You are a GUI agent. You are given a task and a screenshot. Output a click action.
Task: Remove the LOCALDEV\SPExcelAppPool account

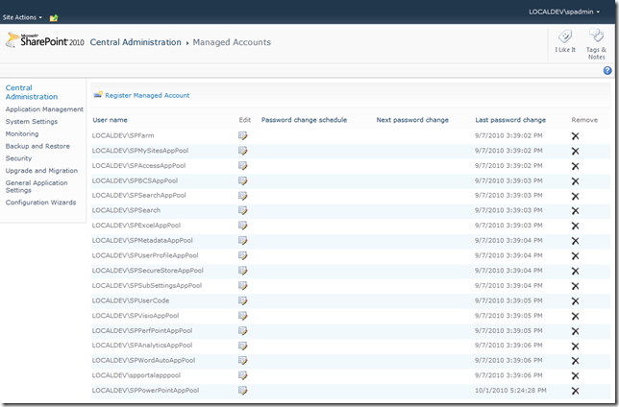click(575, 226)
